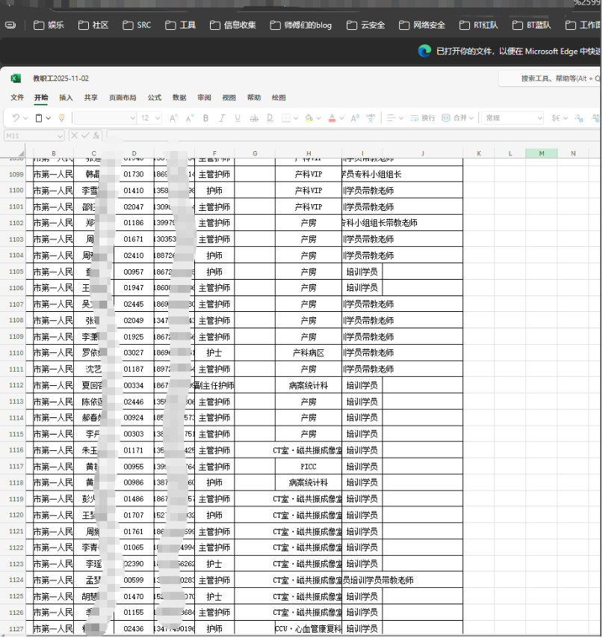603x638 pixels.
Task: Switch to the 数据 ribbon tab
Action: 178,97
